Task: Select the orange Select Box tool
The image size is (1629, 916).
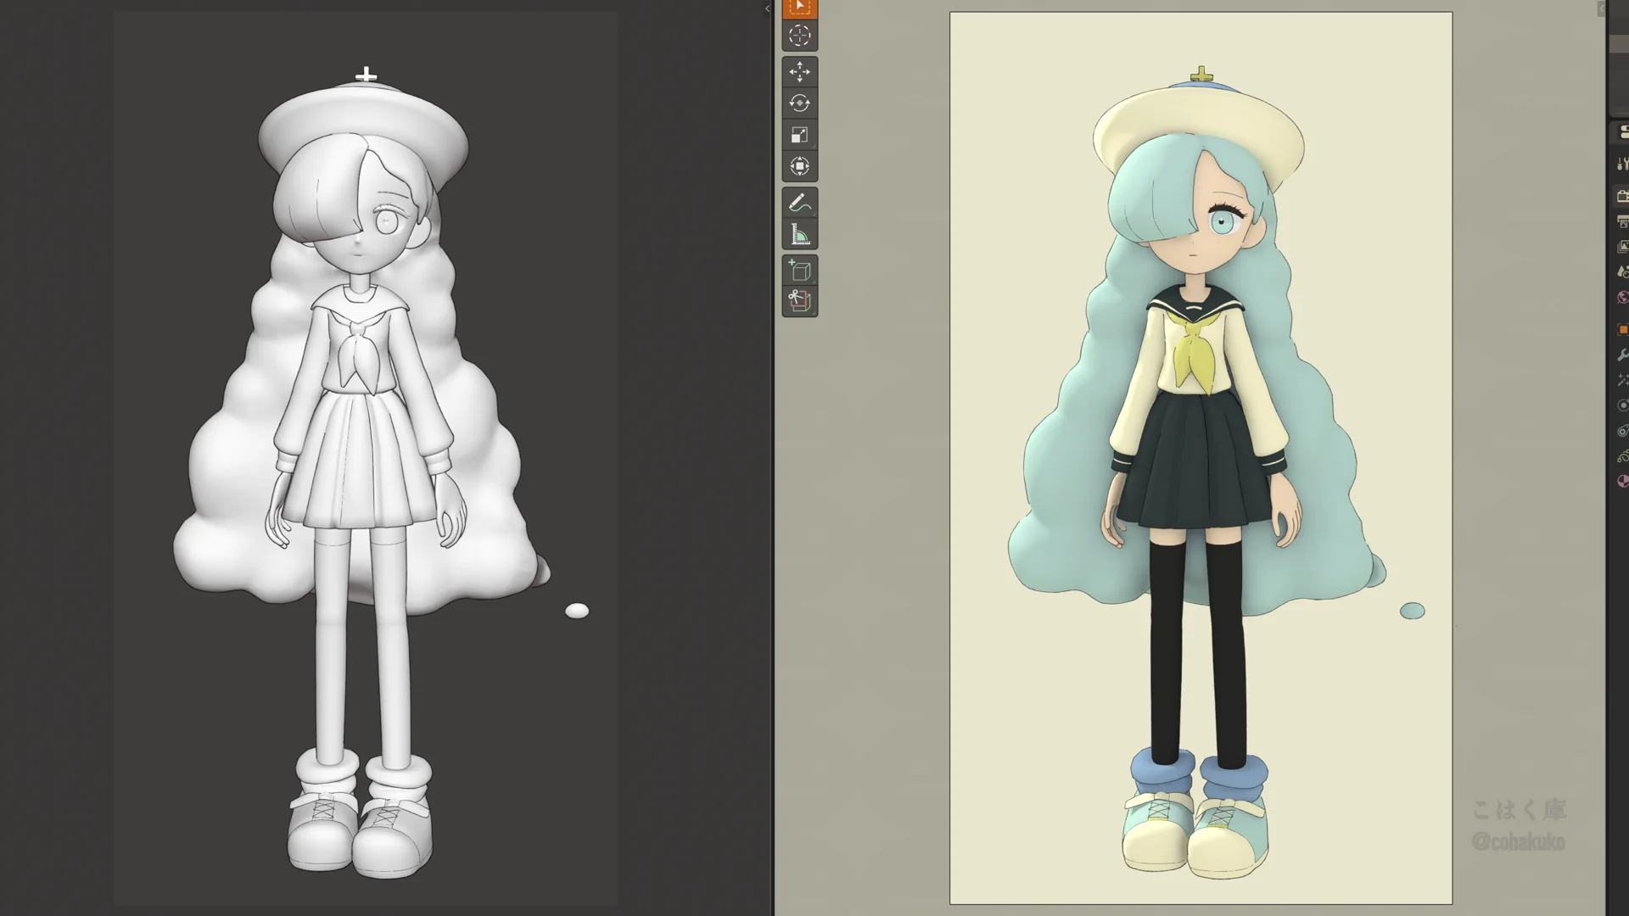Action: [x=799, y=8]
